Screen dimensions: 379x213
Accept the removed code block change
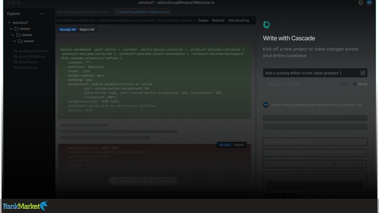coord(225,145)
